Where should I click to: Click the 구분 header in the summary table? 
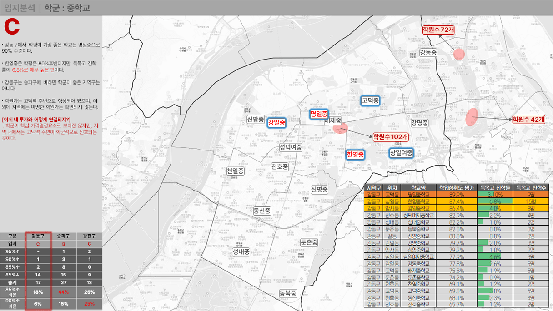[13, 236]
